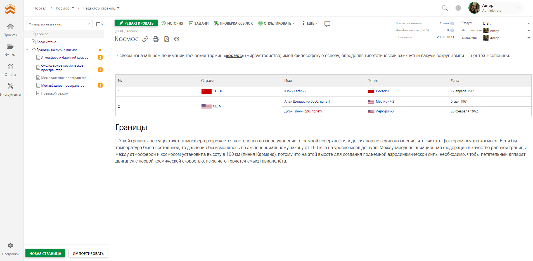This screenshot has width=533, height=261.
Task: Copy page link icon next to Космос title
Action: pyautogui.click(x=145, y=39)
